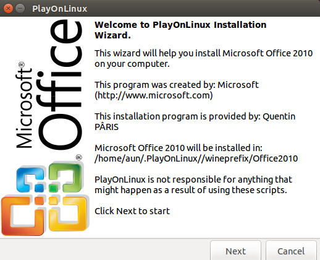Click the large orange Office logo square
This screenshot has width=320, height=260.
pos(23,216)
